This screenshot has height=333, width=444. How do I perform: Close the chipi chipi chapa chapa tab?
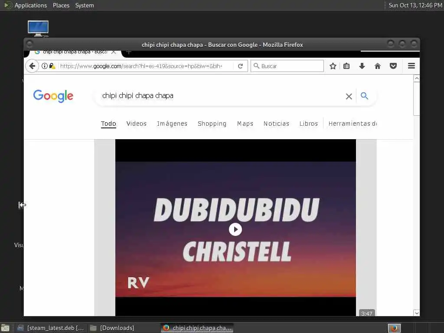[x=114, y=52]
